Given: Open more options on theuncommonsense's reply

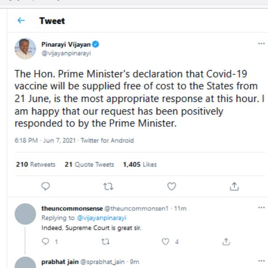Looking at the screenshot, I should 261,208.
